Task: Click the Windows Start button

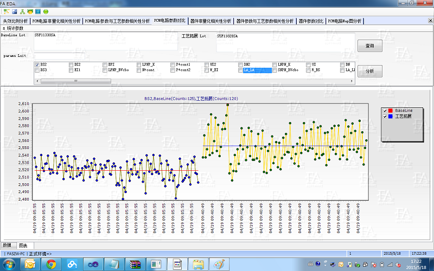Action: pos(10,264)
